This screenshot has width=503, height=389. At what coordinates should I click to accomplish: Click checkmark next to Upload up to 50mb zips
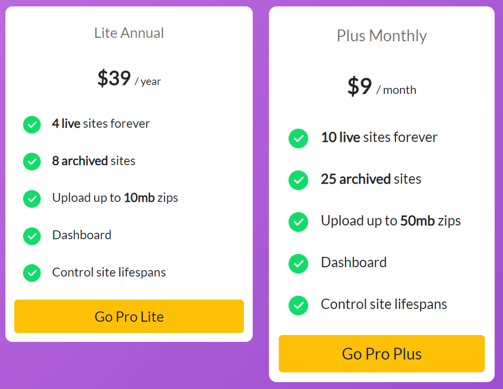[x=298, y=222]
